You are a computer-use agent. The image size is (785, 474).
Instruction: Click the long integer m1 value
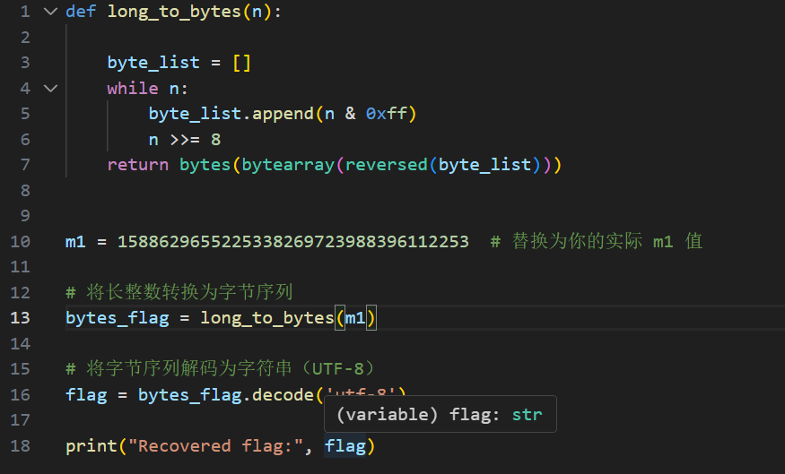click(x=293, y=242)
